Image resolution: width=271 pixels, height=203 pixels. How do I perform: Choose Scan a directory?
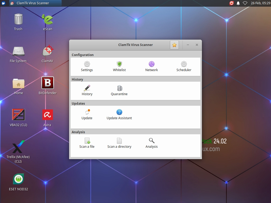(x=119, y=143)
